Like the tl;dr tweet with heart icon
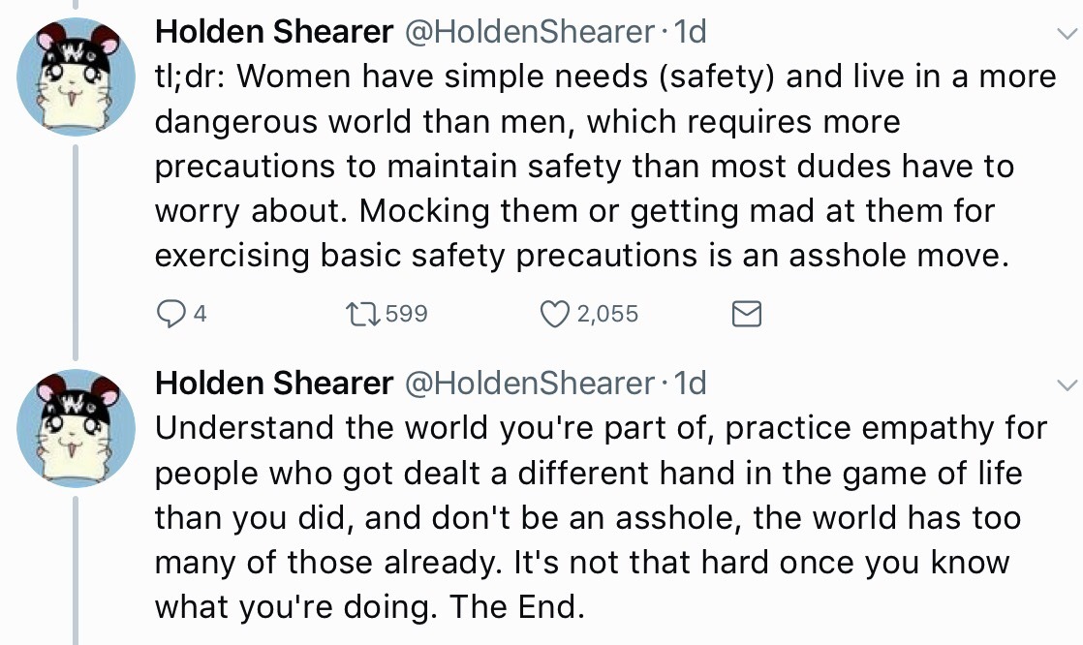 coord(554,314)
